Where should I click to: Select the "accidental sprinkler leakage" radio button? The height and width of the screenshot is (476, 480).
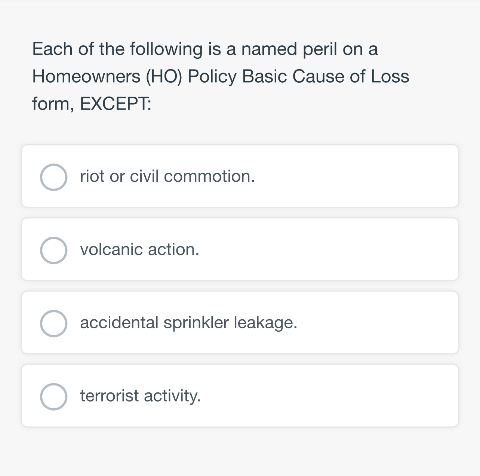(53, 323)
